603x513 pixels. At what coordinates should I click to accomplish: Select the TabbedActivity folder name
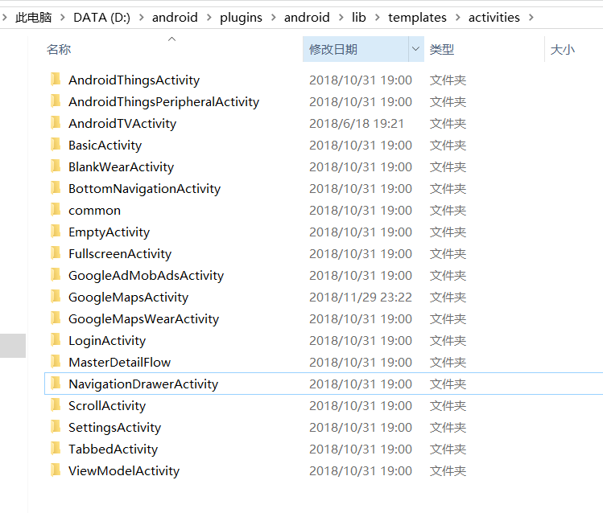(x=113, y=449)
